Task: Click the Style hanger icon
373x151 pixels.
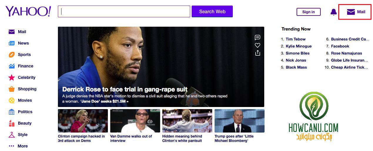Action: (x=11, y=135)
